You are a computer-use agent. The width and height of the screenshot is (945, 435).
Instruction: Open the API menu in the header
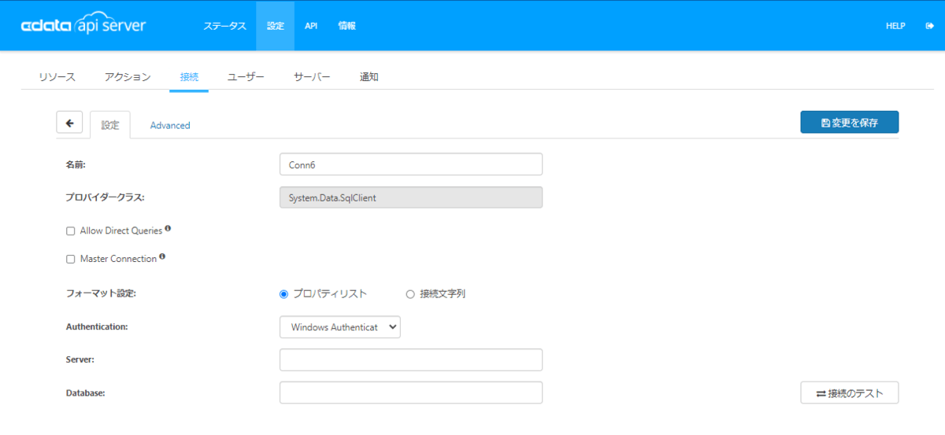click(311, 26)
